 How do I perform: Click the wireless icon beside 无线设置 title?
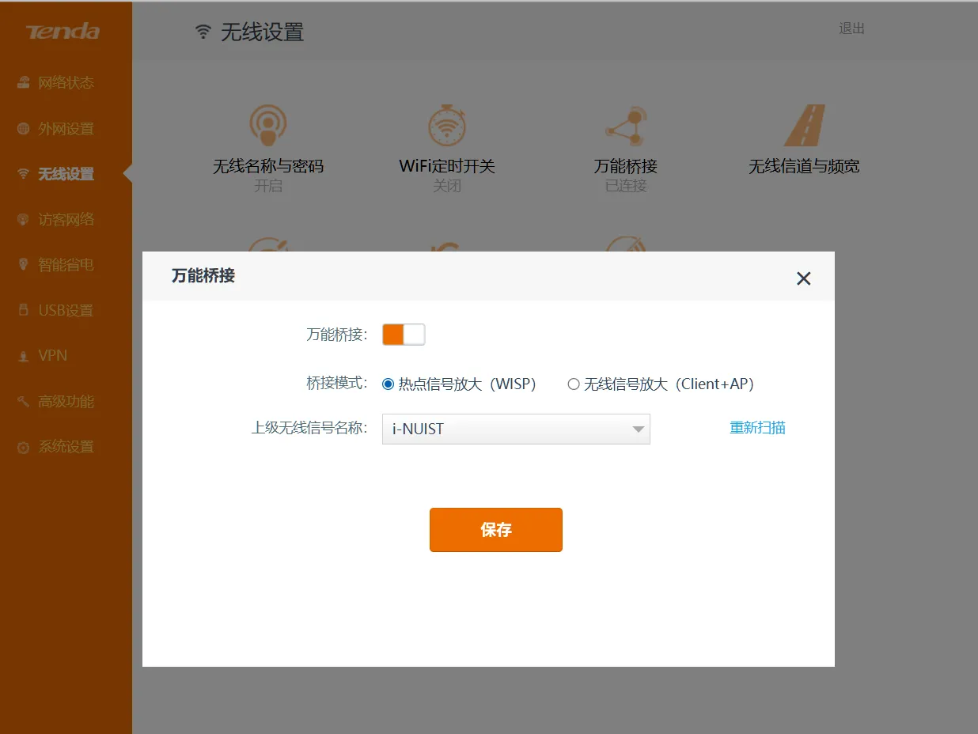(x=203, y=32)
